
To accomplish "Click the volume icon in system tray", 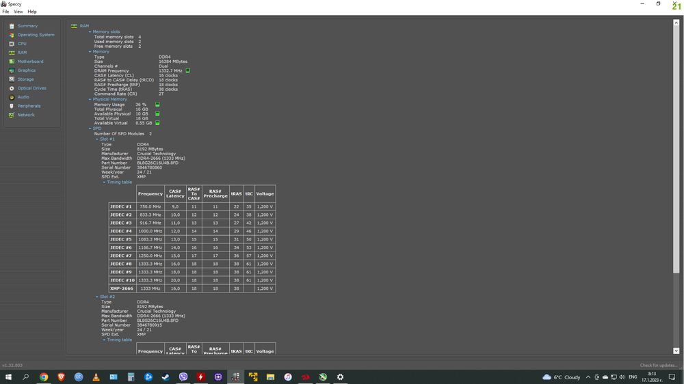I will point(622,377).
